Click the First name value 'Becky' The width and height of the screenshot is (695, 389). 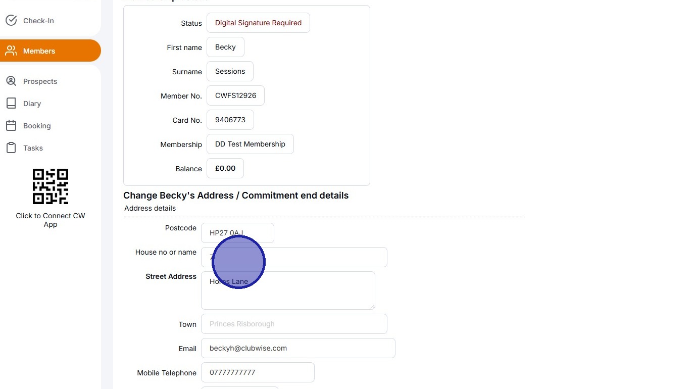click(225, 47)
